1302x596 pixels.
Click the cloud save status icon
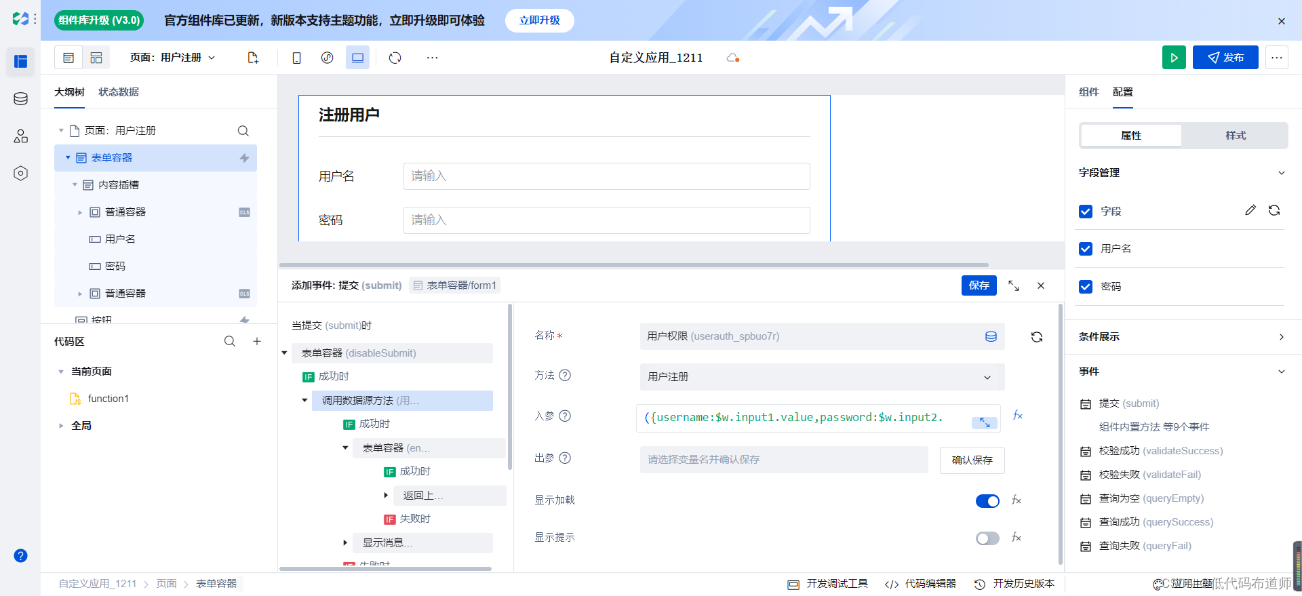(x=733, y=58)
